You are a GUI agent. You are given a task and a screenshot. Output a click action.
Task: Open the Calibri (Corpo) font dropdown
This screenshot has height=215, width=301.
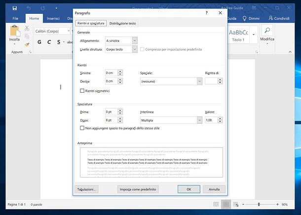pyautogui.click(x=69, y=31)
